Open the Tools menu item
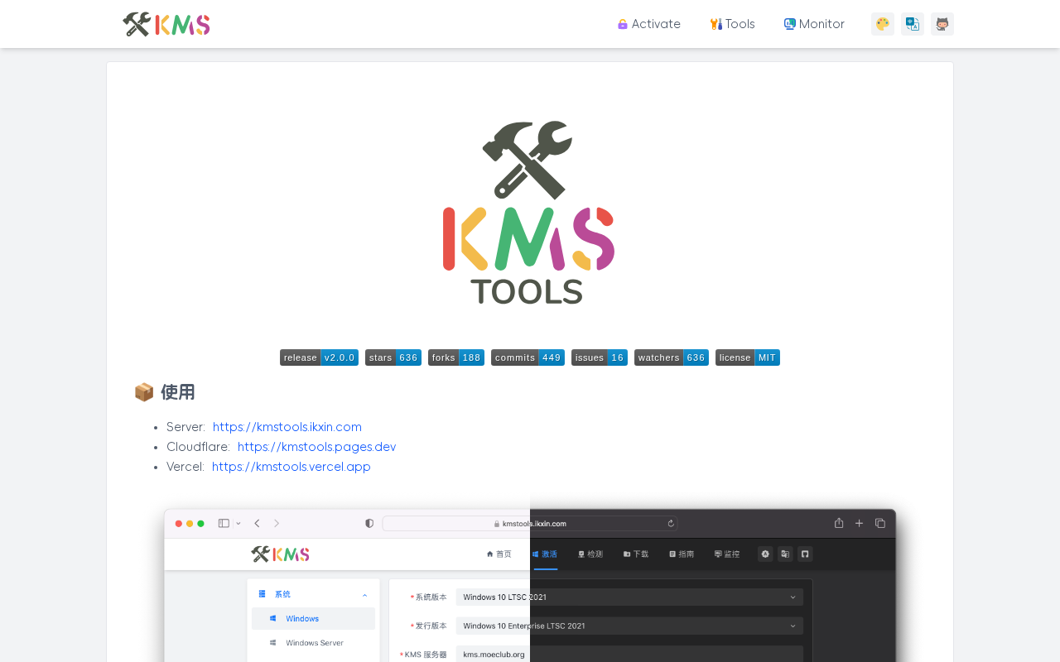Viewport: 1060px width, 662px height. tap(733, 24)
